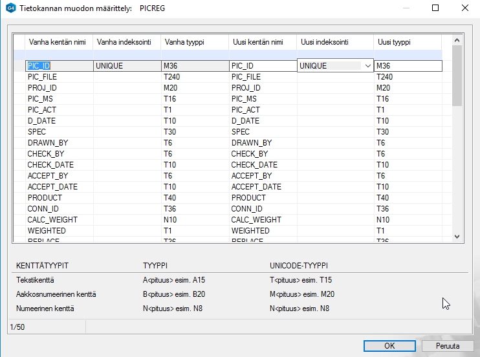The image size is (480, 357).
Task: Select the DRAWN_BY new field name cell
Action: coord(262,143)
